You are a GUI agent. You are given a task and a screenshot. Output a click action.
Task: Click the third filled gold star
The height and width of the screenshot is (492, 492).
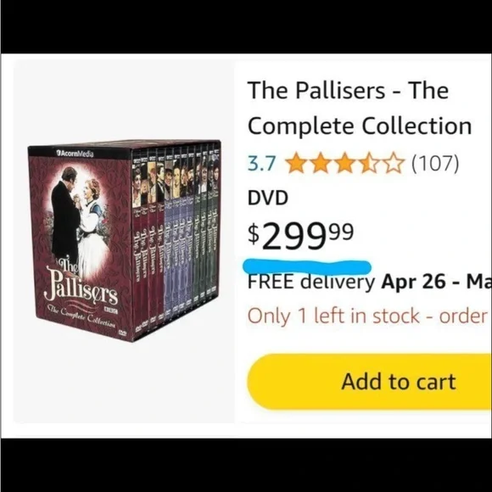point(345,163)
